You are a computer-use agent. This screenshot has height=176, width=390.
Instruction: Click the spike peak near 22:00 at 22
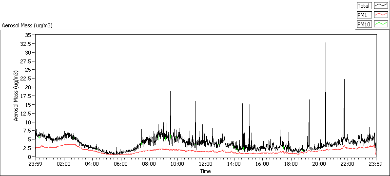click(x=344, y=79)
